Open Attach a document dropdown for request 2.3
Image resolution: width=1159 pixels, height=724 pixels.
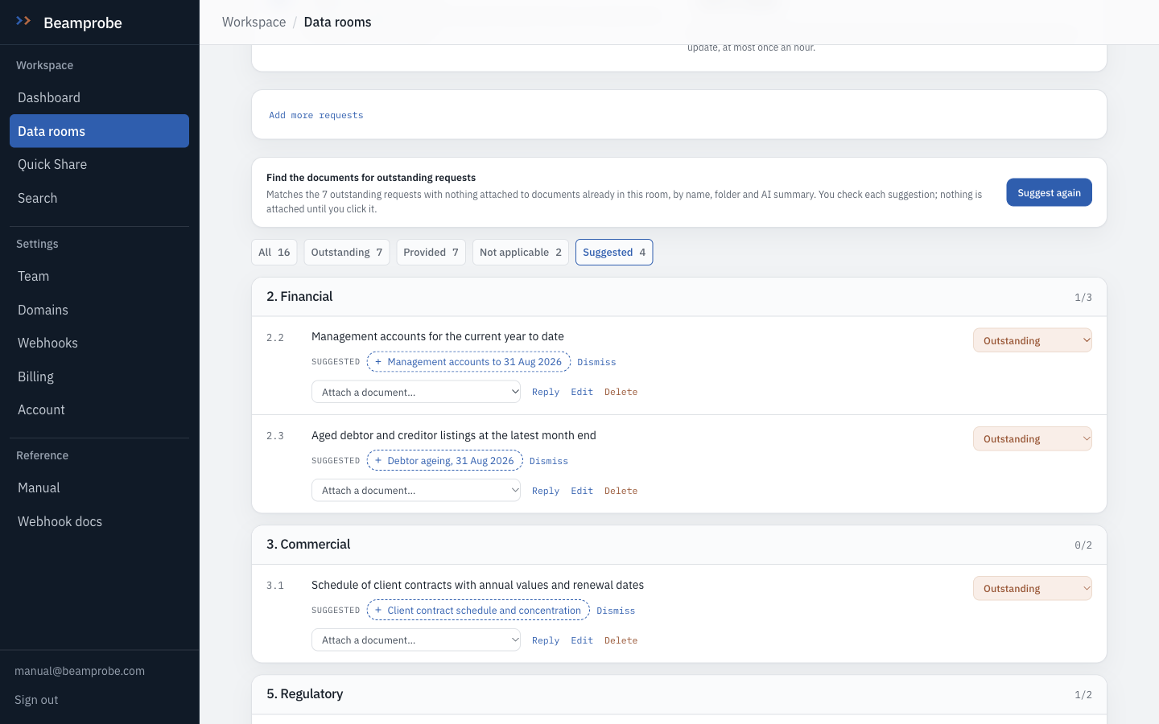416,490
